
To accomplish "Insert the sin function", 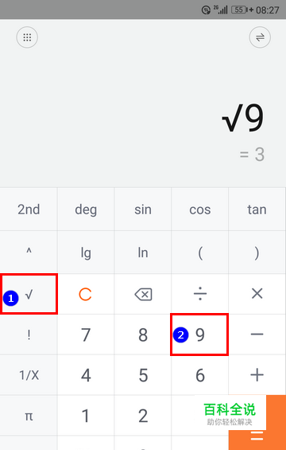I will point(143,209).
